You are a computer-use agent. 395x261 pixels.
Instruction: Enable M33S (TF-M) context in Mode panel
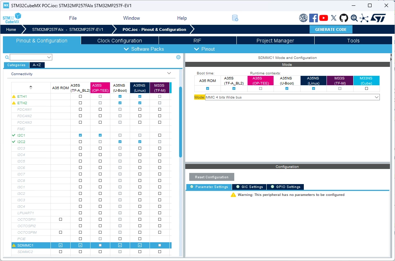pos(340,88)
